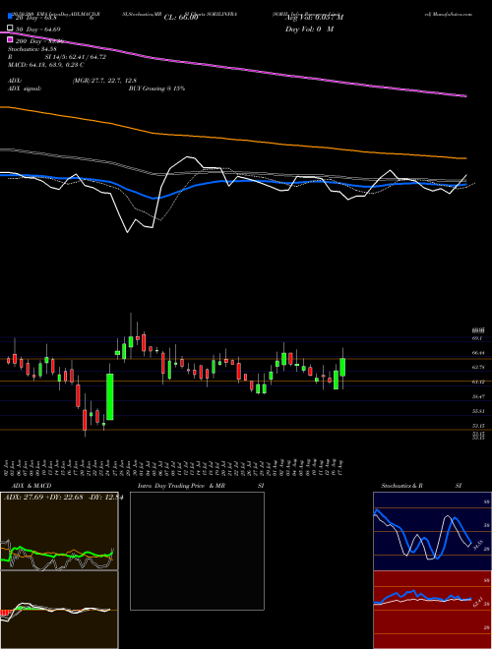This screenshot has height=649, width=492.
Task: Click the white 50 Day EMA legend swatch
Action: point(11,29)
